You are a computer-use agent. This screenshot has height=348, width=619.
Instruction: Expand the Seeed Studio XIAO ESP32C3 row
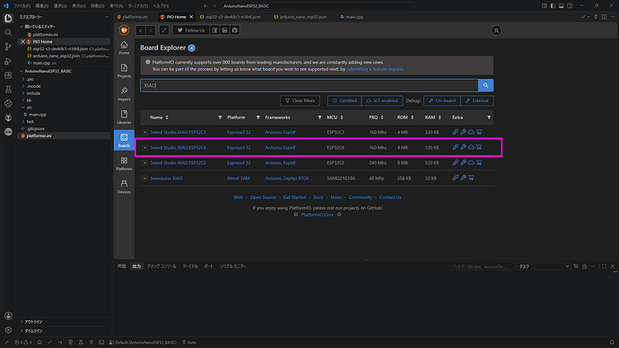(x=144, y=132)
